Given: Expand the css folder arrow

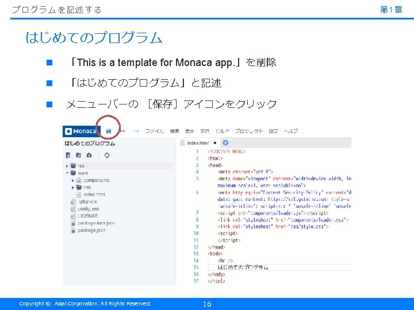Looking at the screenshot, I should 73,187.
